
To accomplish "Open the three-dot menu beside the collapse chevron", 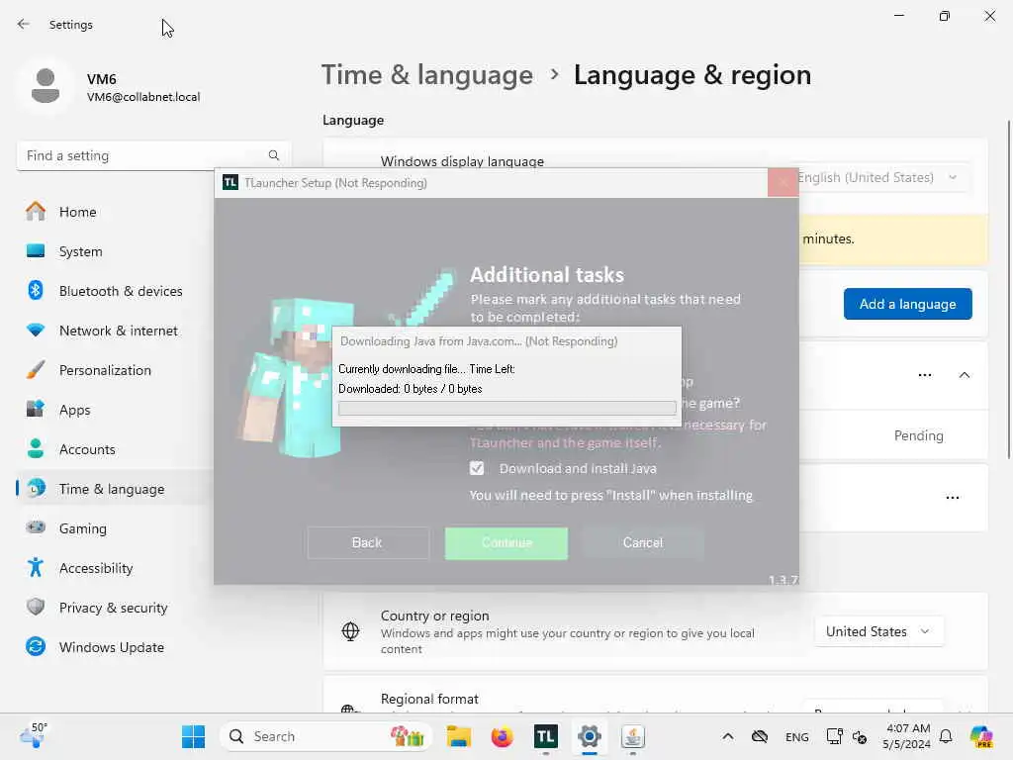I will pos(925,375).
